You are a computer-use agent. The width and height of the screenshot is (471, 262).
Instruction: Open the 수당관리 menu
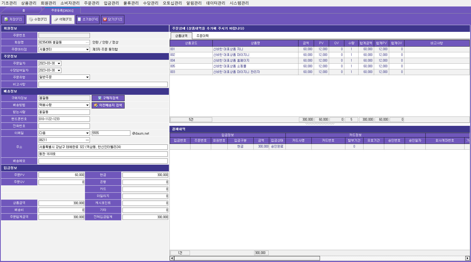coord(151,3)
